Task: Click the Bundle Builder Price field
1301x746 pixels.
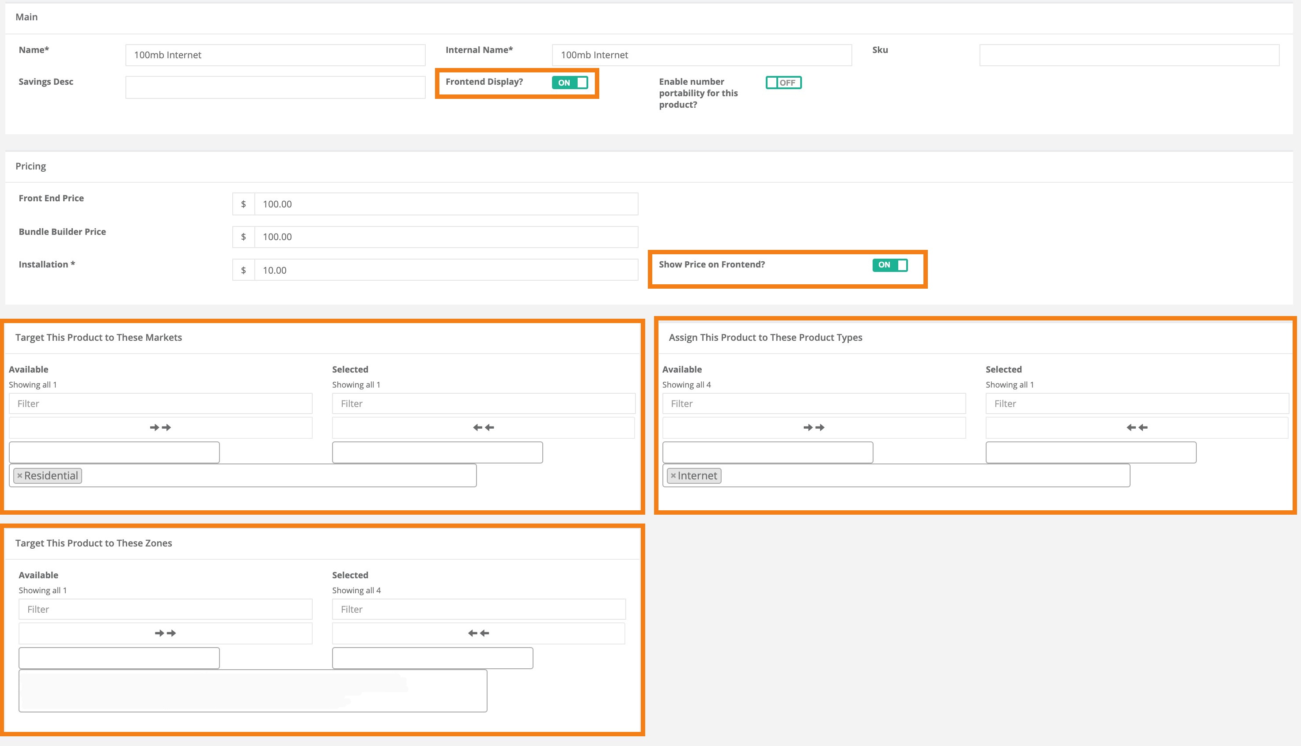Action: [446, 237]
